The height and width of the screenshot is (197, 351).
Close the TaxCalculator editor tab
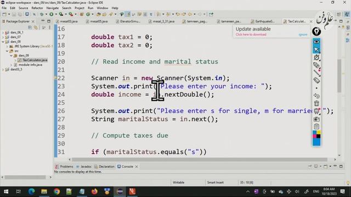(x=311, y=21)
